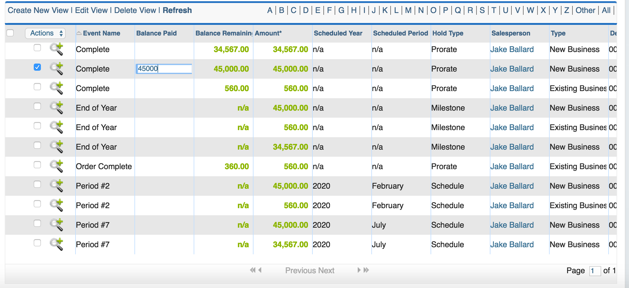Viewport: 629px width, 288px height.
Task: Open detail icon for the 34,567.00 Complete row
Action: [56, 49]
